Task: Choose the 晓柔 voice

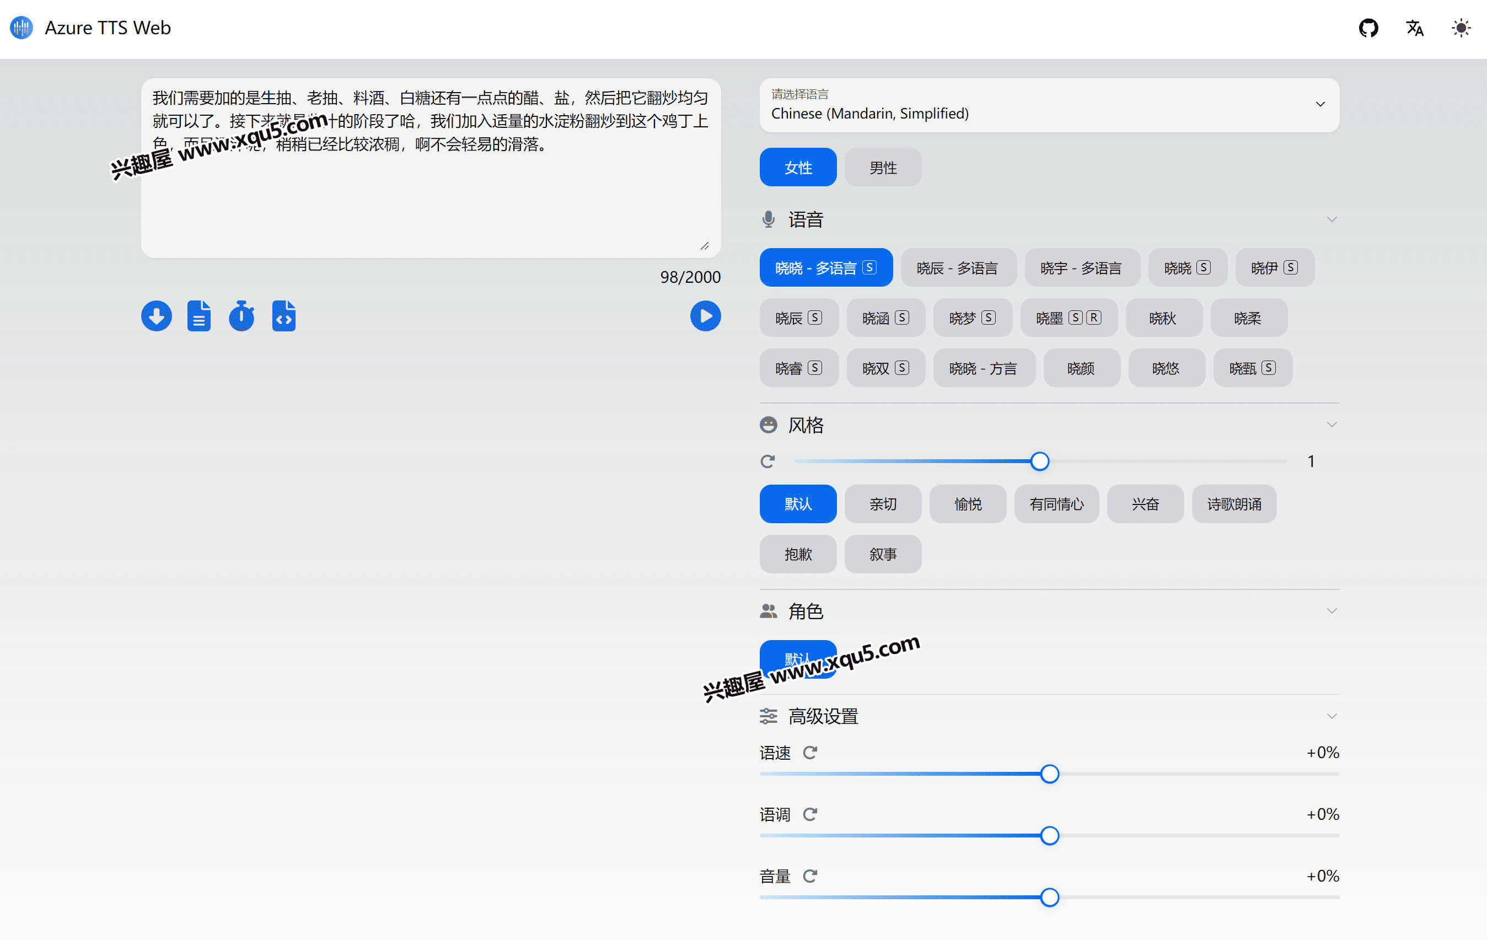Action: (1249, 318)
